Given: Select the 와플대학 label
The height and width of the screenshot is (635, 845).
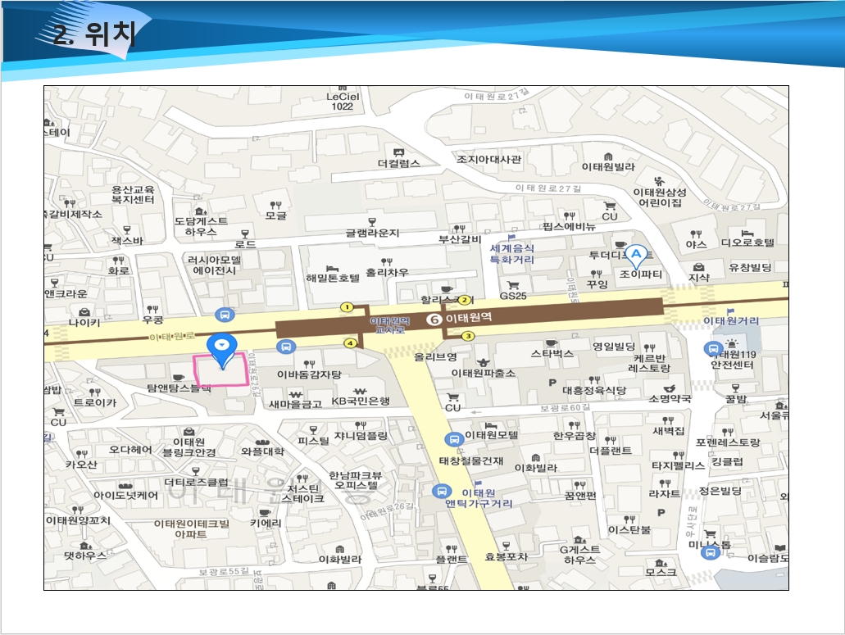Looking at the screenshot, I should 262,451.
